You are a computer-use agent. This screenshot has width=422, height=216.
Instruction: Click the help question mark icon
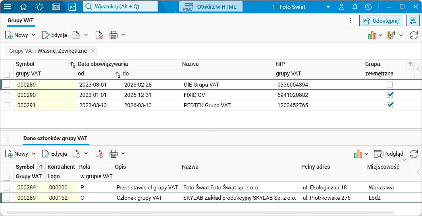368,7
